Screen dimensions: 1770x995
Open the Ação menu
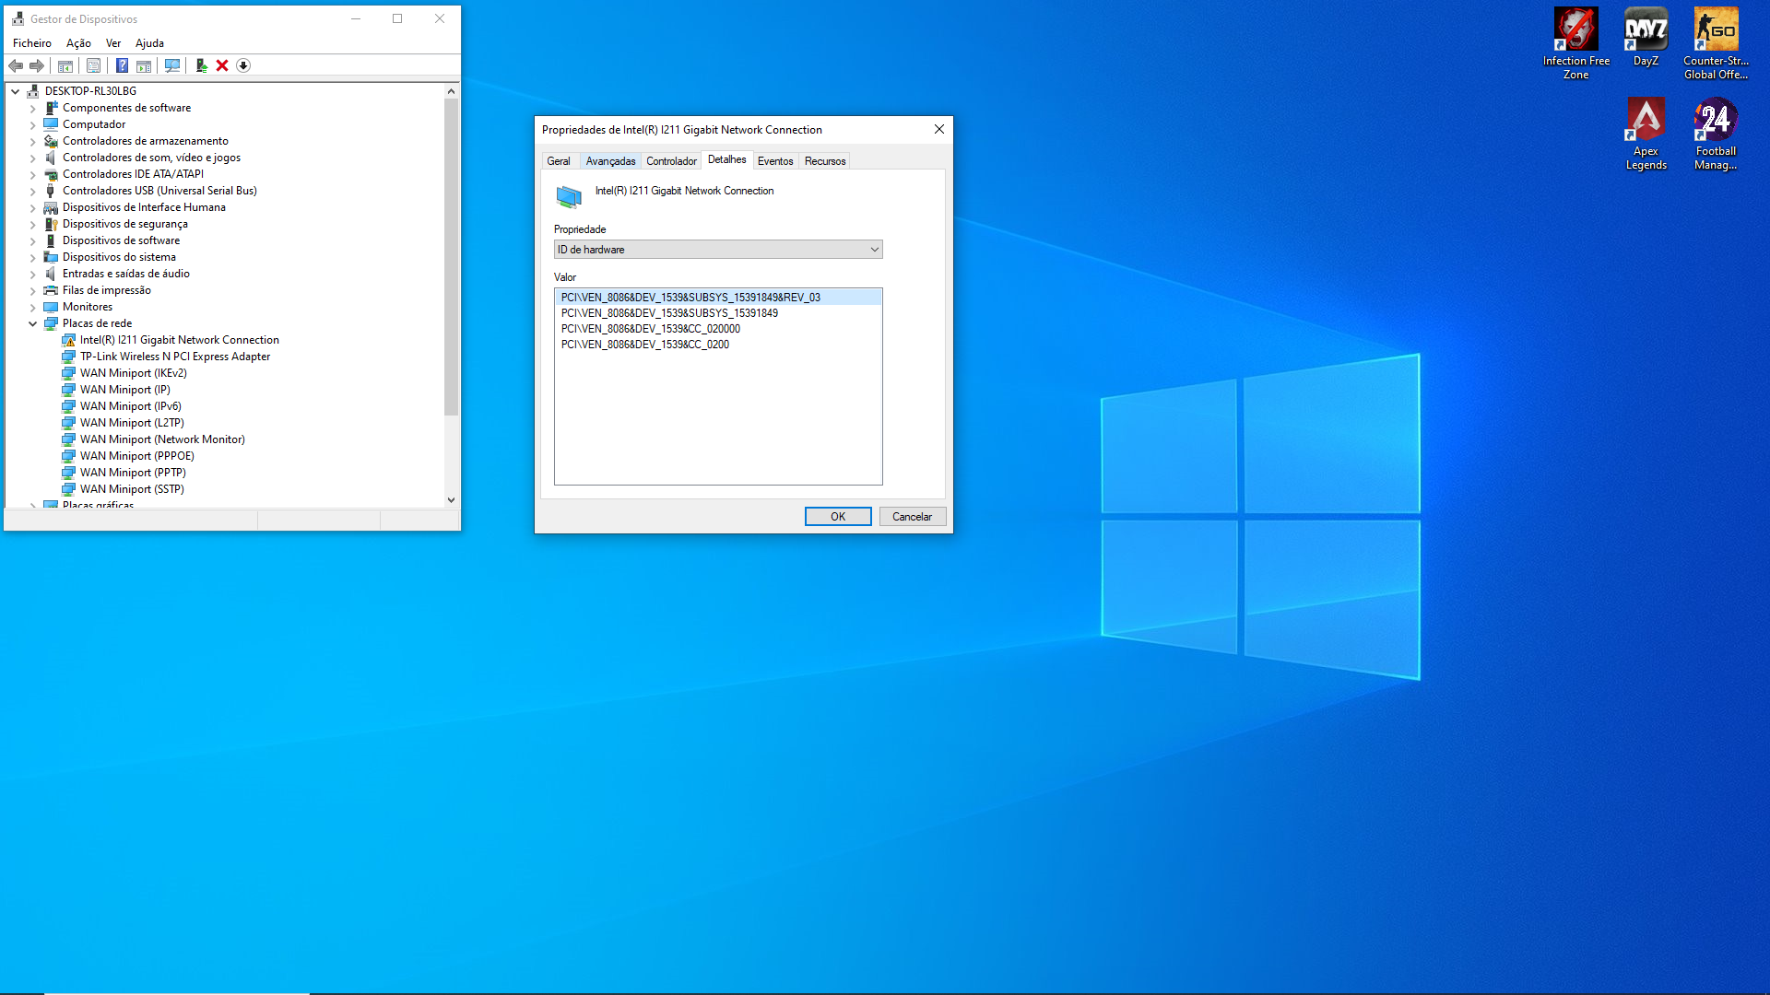[x=78, y=43]
